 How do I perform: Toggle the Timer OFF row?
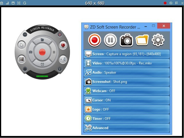[127, 119]
